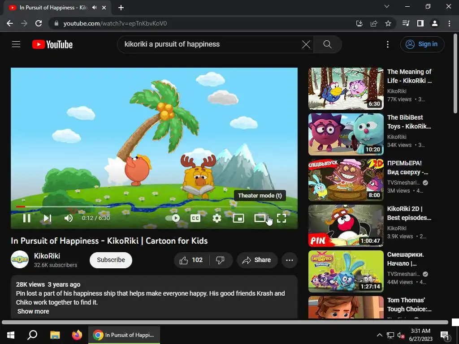459x344 pixels.
Task: Mute the video player volume
Action: pyautogui.click(x=69, y=218)
